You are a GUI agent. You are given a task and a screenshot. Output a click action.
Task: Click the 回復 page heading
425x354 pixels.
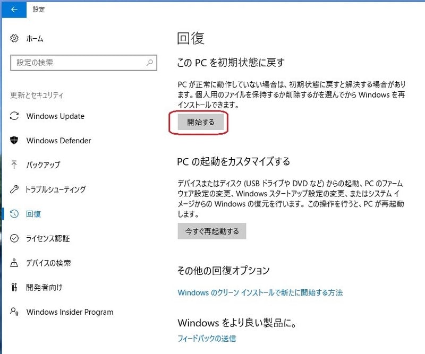pos(191,38)
